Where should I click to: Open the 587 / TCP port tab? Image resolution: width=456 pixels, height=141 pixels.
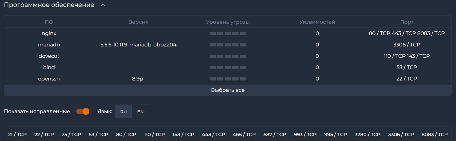275,134
